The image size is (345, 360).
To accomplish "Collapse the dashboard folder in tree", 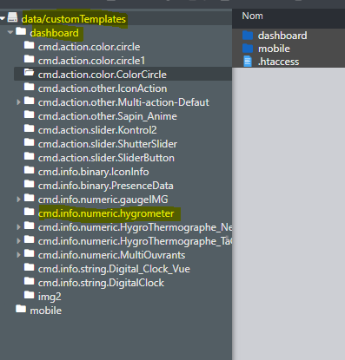I will tap(10, 32).
